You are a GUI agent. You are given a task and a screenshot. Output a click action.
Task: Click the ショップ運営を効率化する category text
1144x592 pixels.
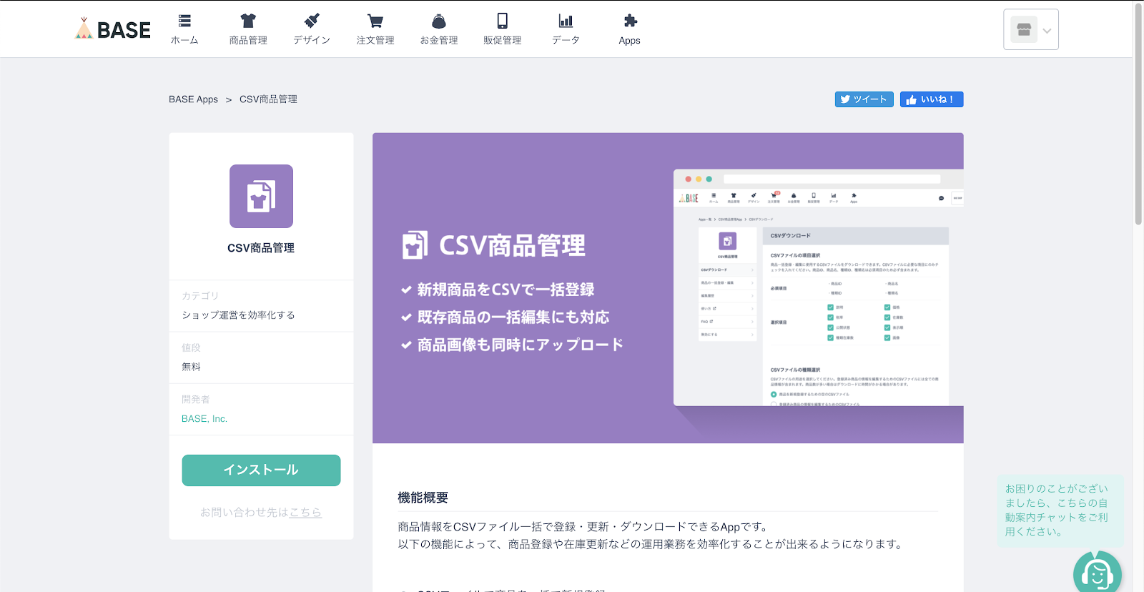pos(238,315)
